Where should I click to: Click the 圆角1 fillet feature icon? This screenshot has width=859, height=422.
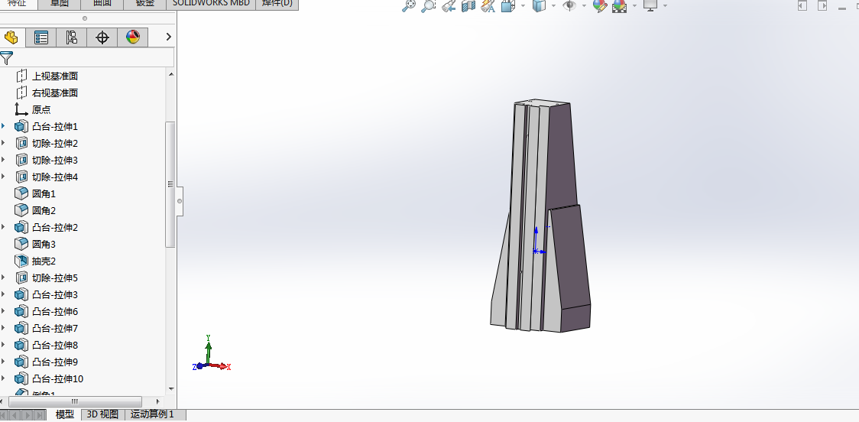coord(21,193)
